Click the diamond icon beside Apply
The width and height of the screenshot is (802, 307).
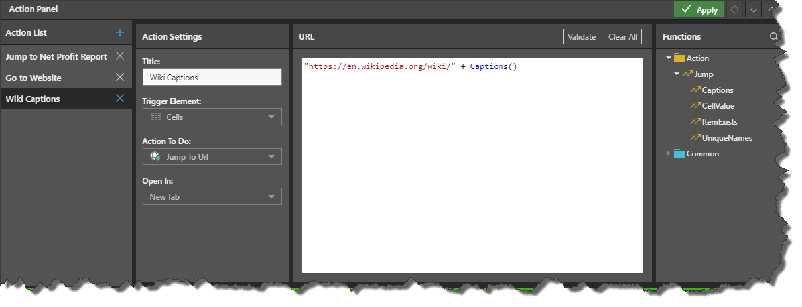click(x=734, y=9)
